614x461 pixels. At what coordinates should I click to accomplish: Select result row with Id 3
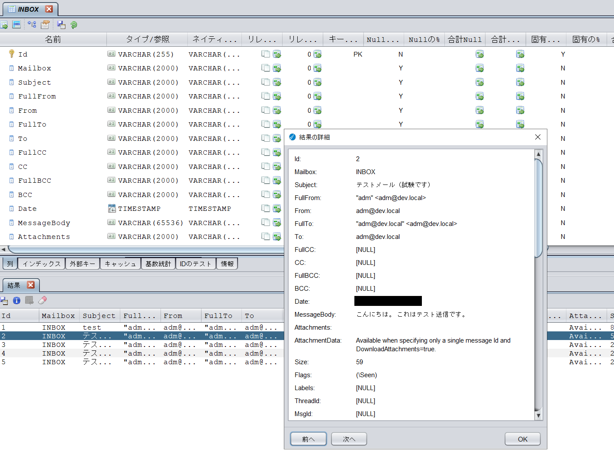142,345
